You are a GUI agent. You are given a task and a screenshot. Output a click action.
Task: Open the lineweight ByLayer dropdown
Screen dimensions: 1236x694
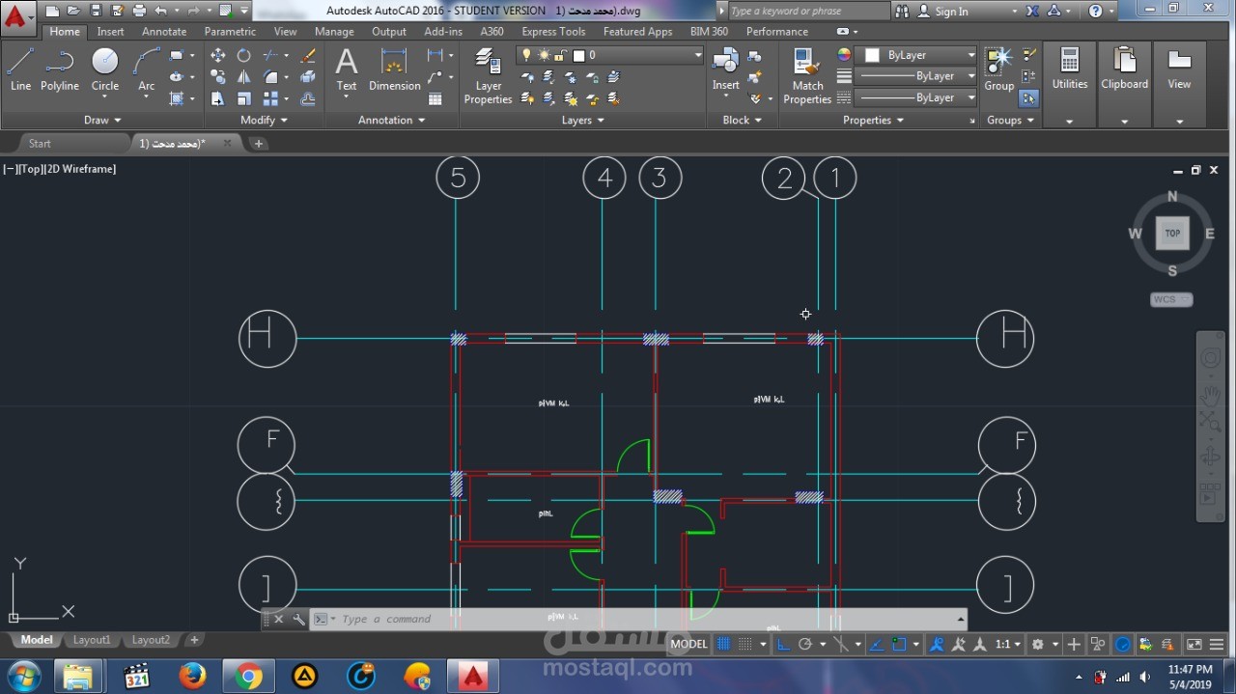pyautogui.click(x=916, y=76)
